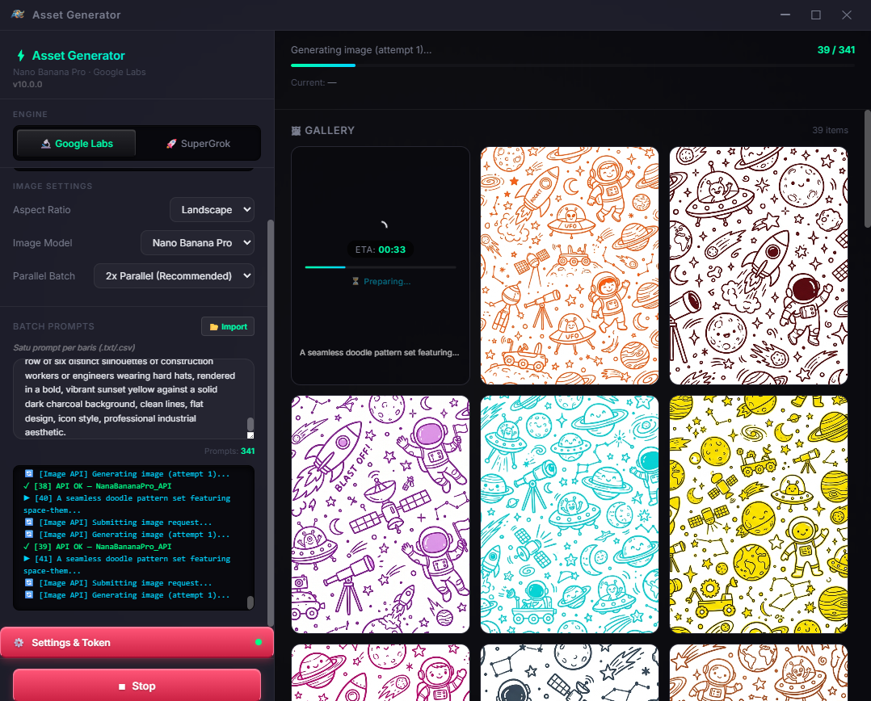Screen dimensions: 871x701
Task: Open the magenta space doodle thumbnail
Action: point(381,673)
